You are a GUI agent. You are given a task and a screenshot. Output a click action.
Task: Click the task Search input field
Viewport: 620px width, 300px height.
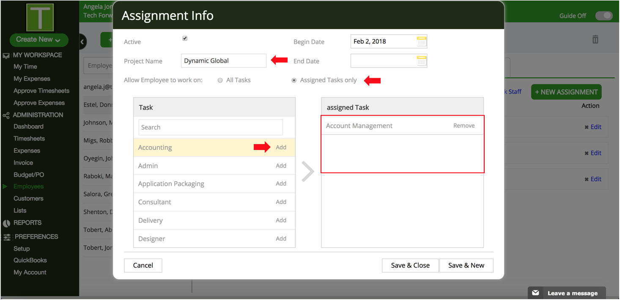[210, 127]
